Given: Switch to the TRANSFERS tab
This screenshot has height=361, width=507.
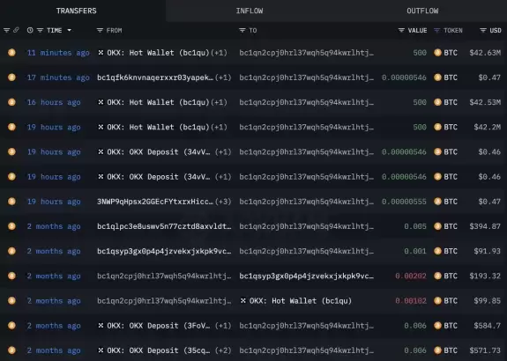Looking at the screenshot, I should [77, 11].
